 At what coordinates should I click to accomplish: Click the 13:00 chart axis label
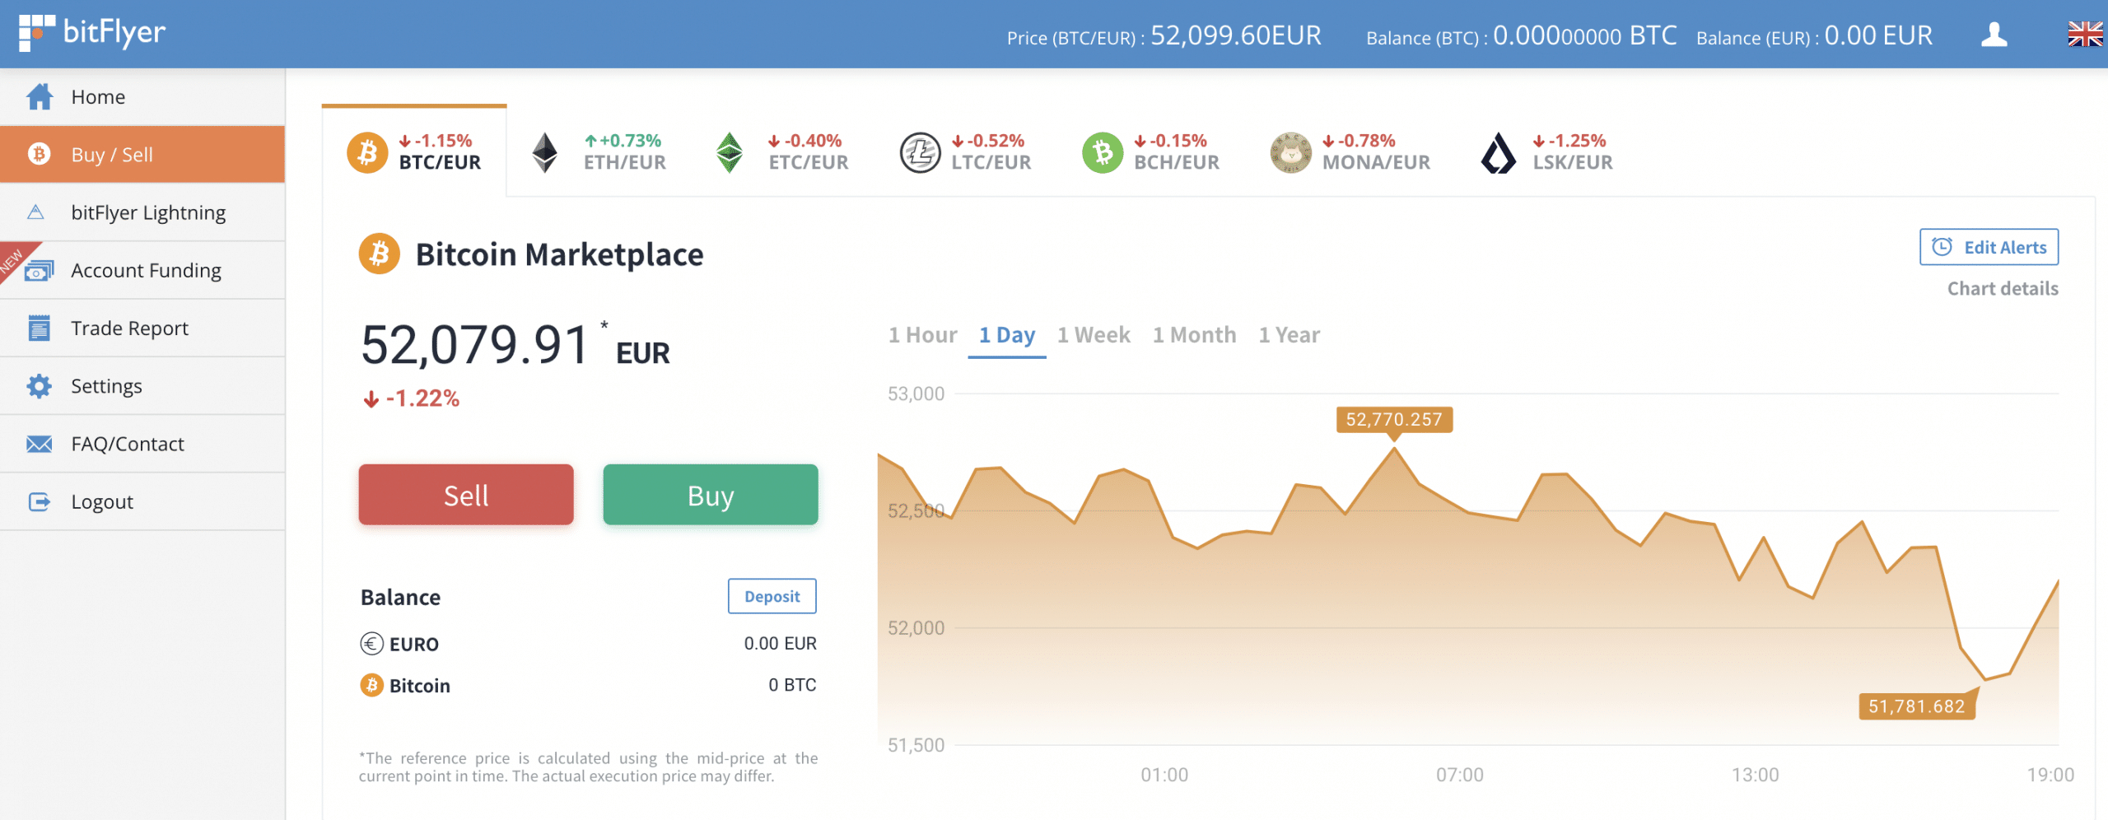[1755, 776]
